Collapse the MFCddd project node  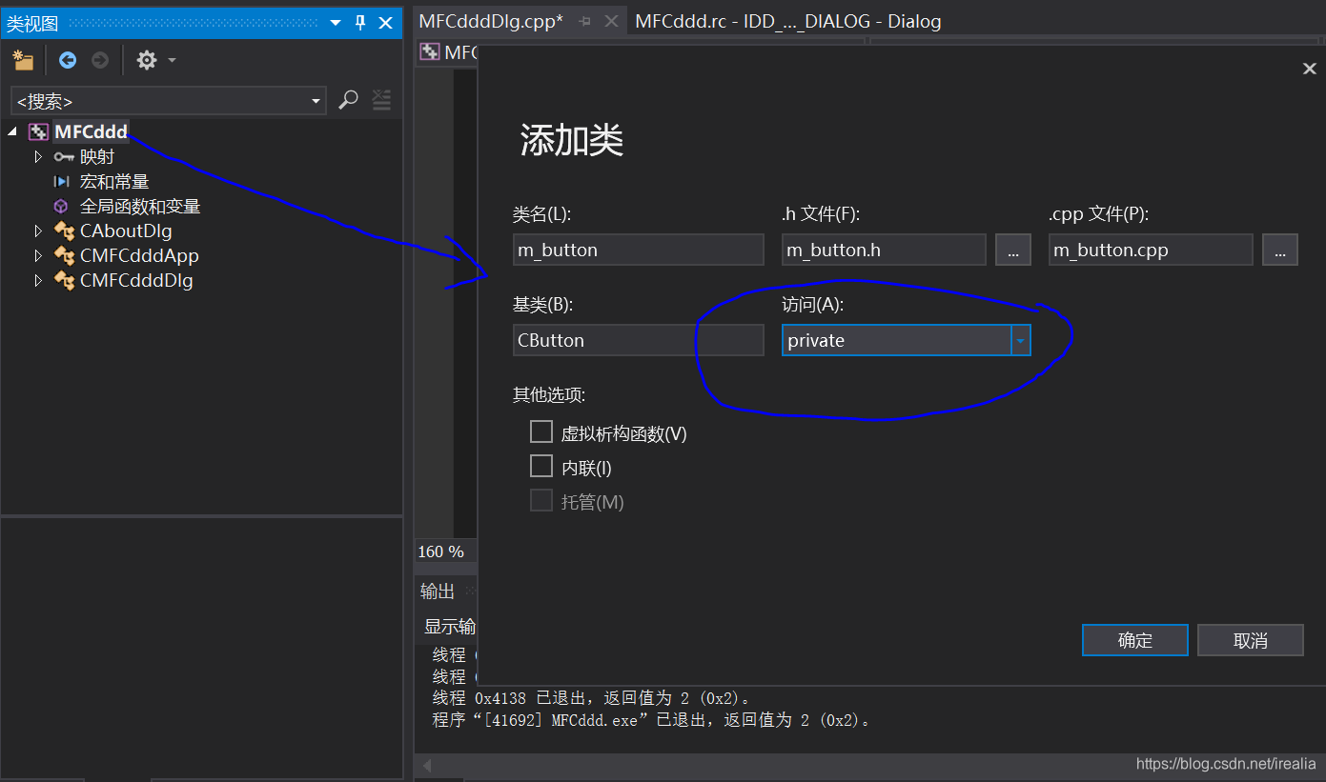[x=13, y=131]
